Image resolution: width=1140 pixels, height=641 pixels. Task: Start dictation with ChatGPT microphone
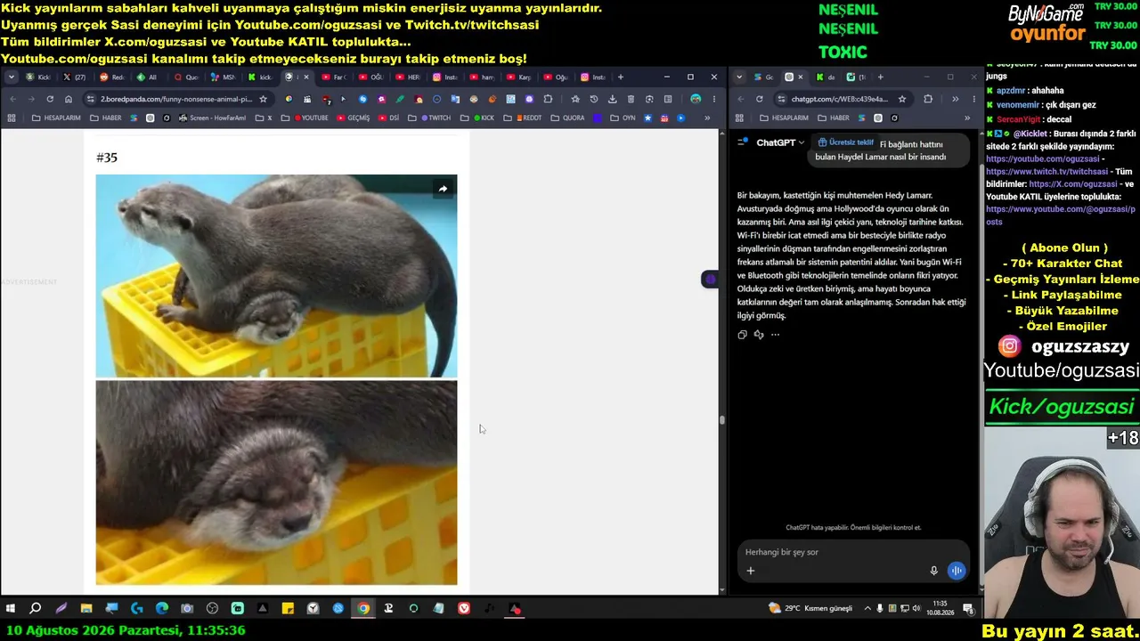933,571
